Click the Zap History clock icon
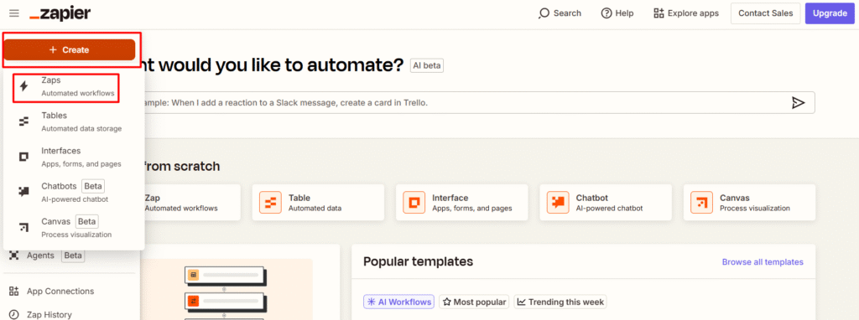 coord(13,314)
